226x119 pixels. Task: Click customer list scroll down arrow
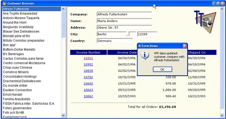tap(63, 115)
